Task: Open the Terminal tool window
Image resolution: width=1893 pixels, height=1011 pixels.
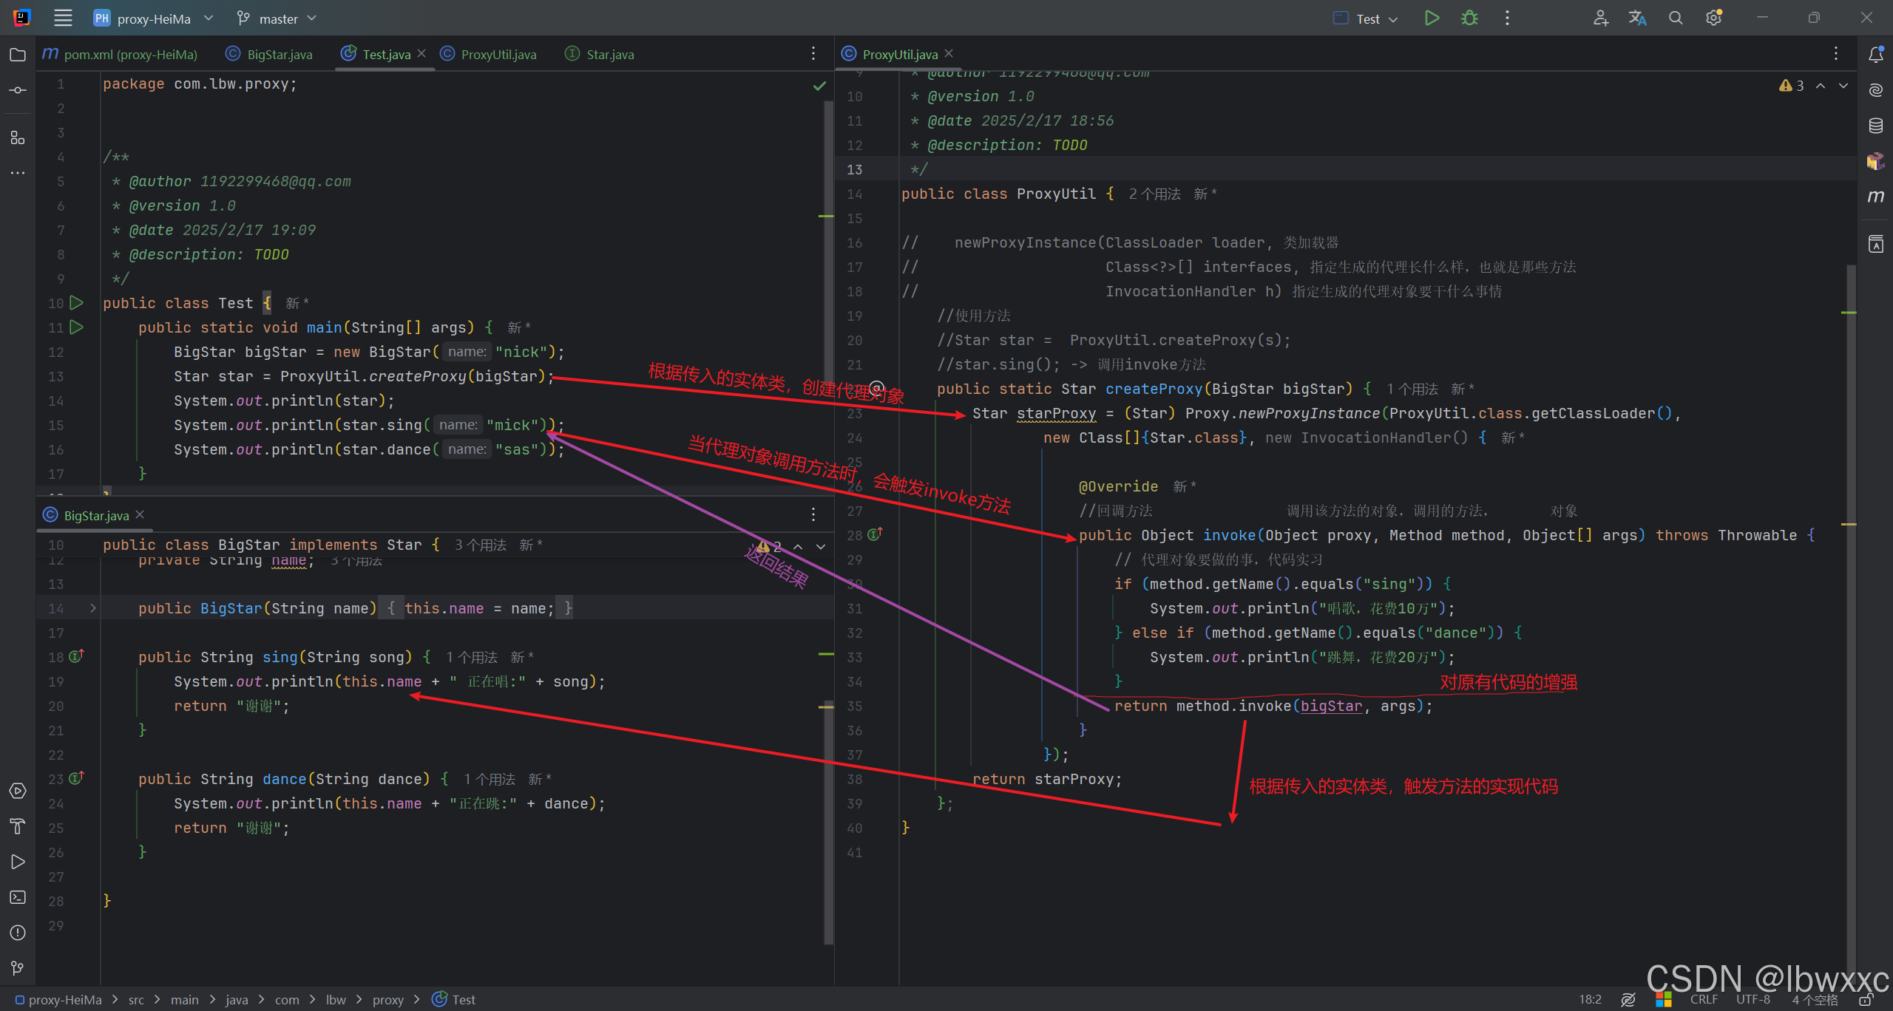Action: [x=18, y=897]
